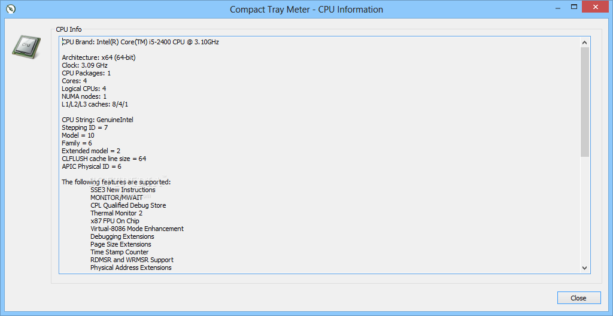
Task: Click 'Debugging Extensions' feature line
Action: [x=122, y=236]
